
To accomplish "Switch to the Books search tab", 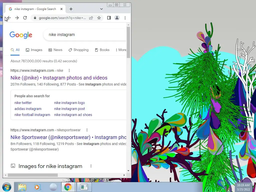I will (102, 50).
